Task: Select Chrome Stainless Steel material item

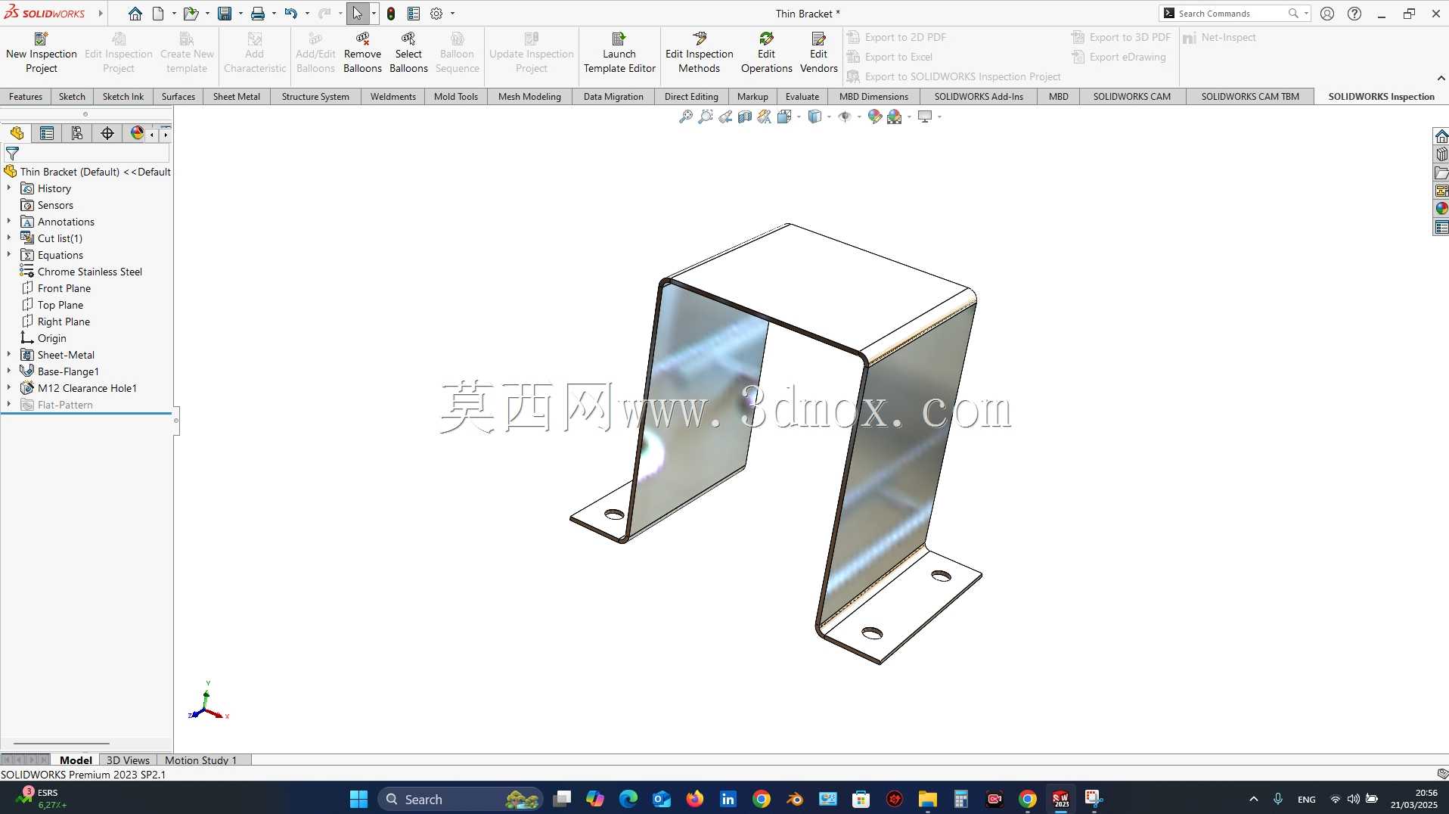Action: pos(90,272)
